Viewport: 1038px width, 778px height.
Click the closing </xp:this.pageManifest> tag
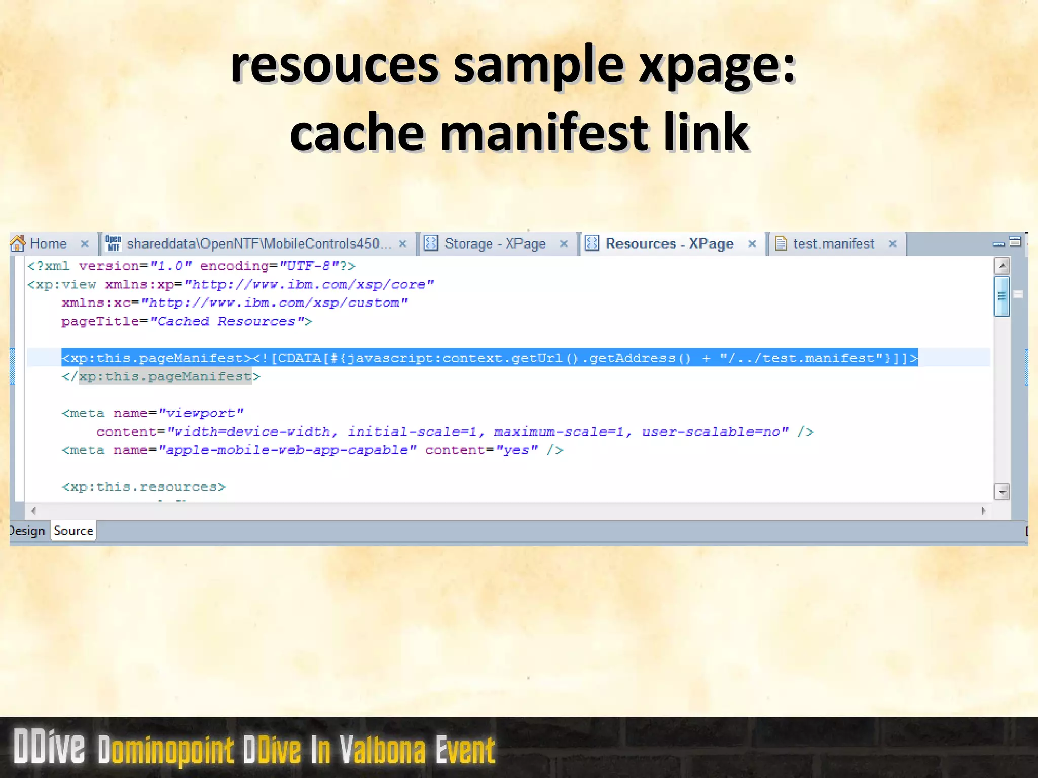point(161,376)
